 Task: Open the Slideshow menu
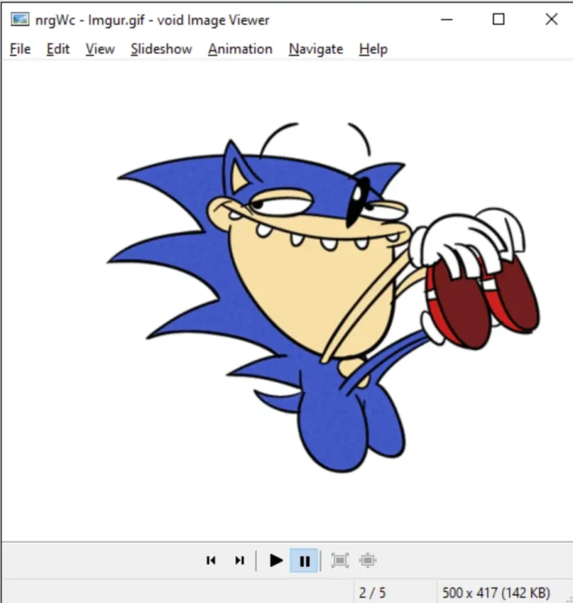(x=161, y=49)
